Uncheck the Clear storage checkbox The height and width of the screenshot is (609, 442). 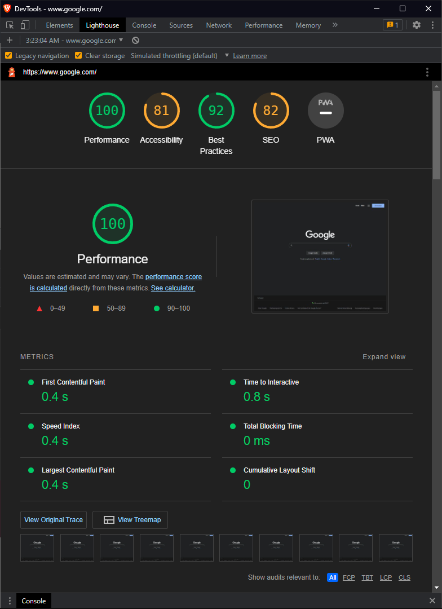click(78, 55)
